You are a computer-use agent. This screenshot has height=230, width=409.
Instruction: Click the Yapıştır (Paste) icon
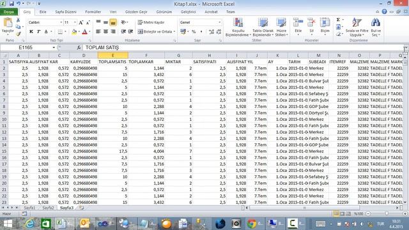(x=8, y=23)
